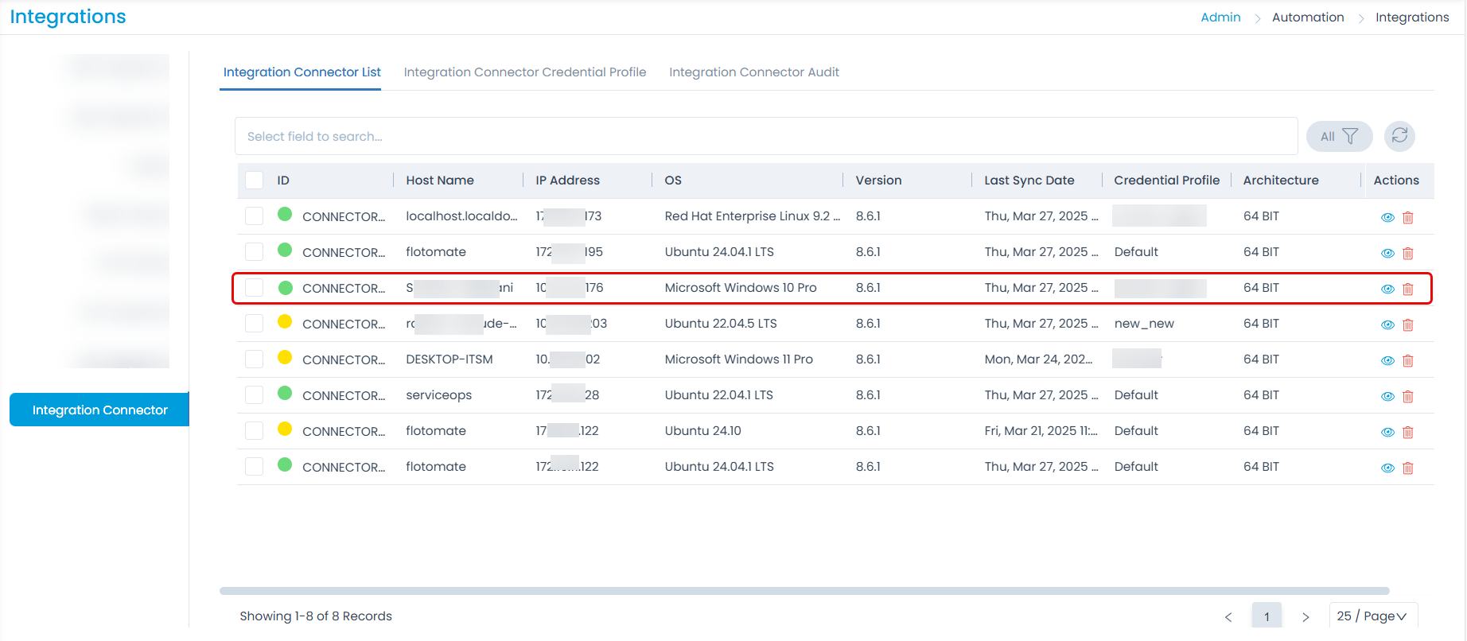Delete the Ubuntu 24.10 connector
This screenshot has width=1467, height=641.
[1407, 432]
